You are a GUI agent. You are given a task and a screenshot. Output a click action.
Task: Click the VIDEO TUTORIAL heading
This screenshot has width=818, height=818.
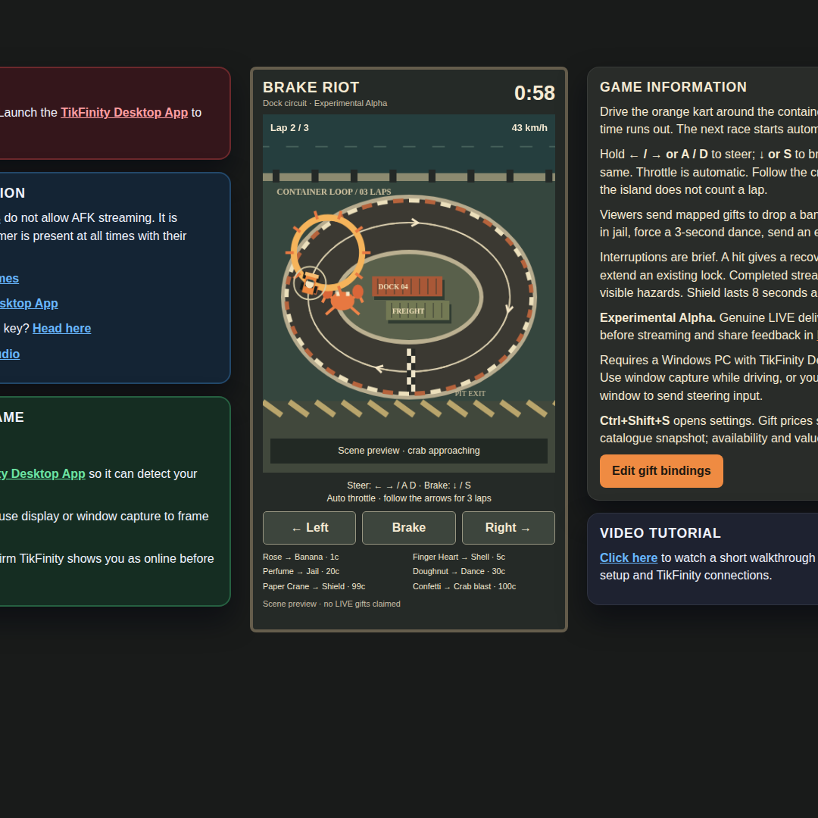click(660, 532)
